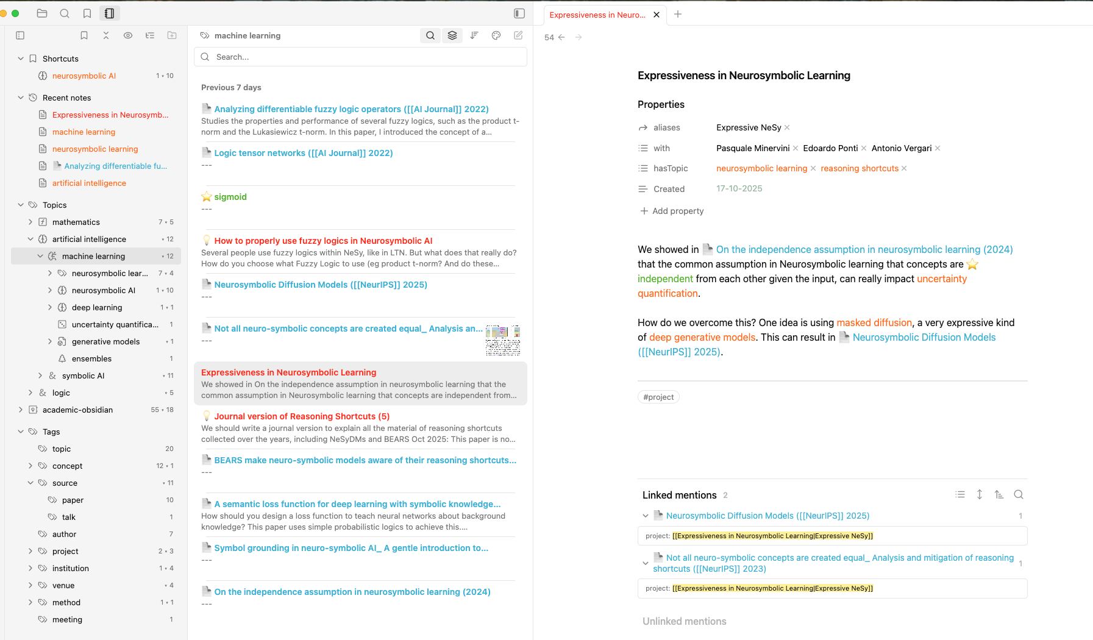The image size is (1093, 640).
Task: Expand the mathematics topic in the tree
Action: (30, 222)
